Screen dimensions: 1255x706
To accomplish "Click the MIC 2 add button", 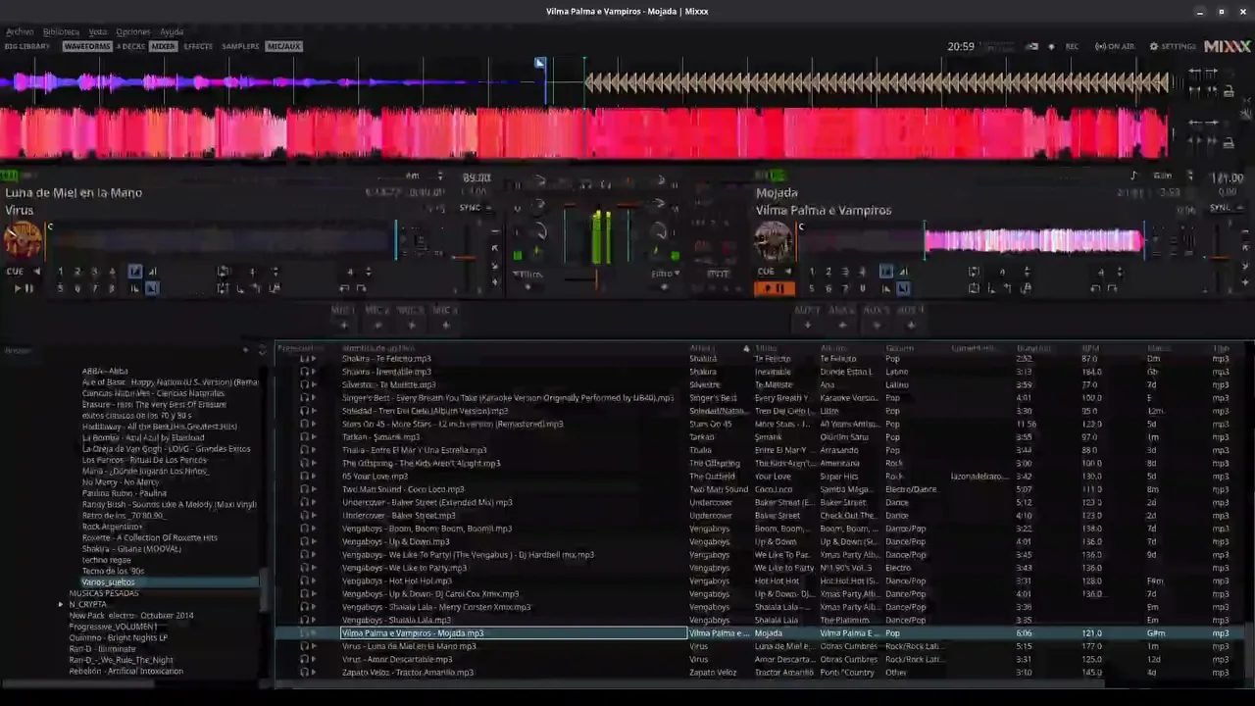I will [377, 325].
